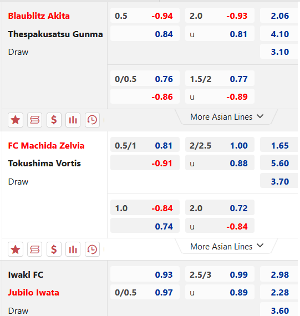Screen dimensions: 300x316
Task: Expand More Asian Lines under FC Machida Zelvia match
Action: 227,246
